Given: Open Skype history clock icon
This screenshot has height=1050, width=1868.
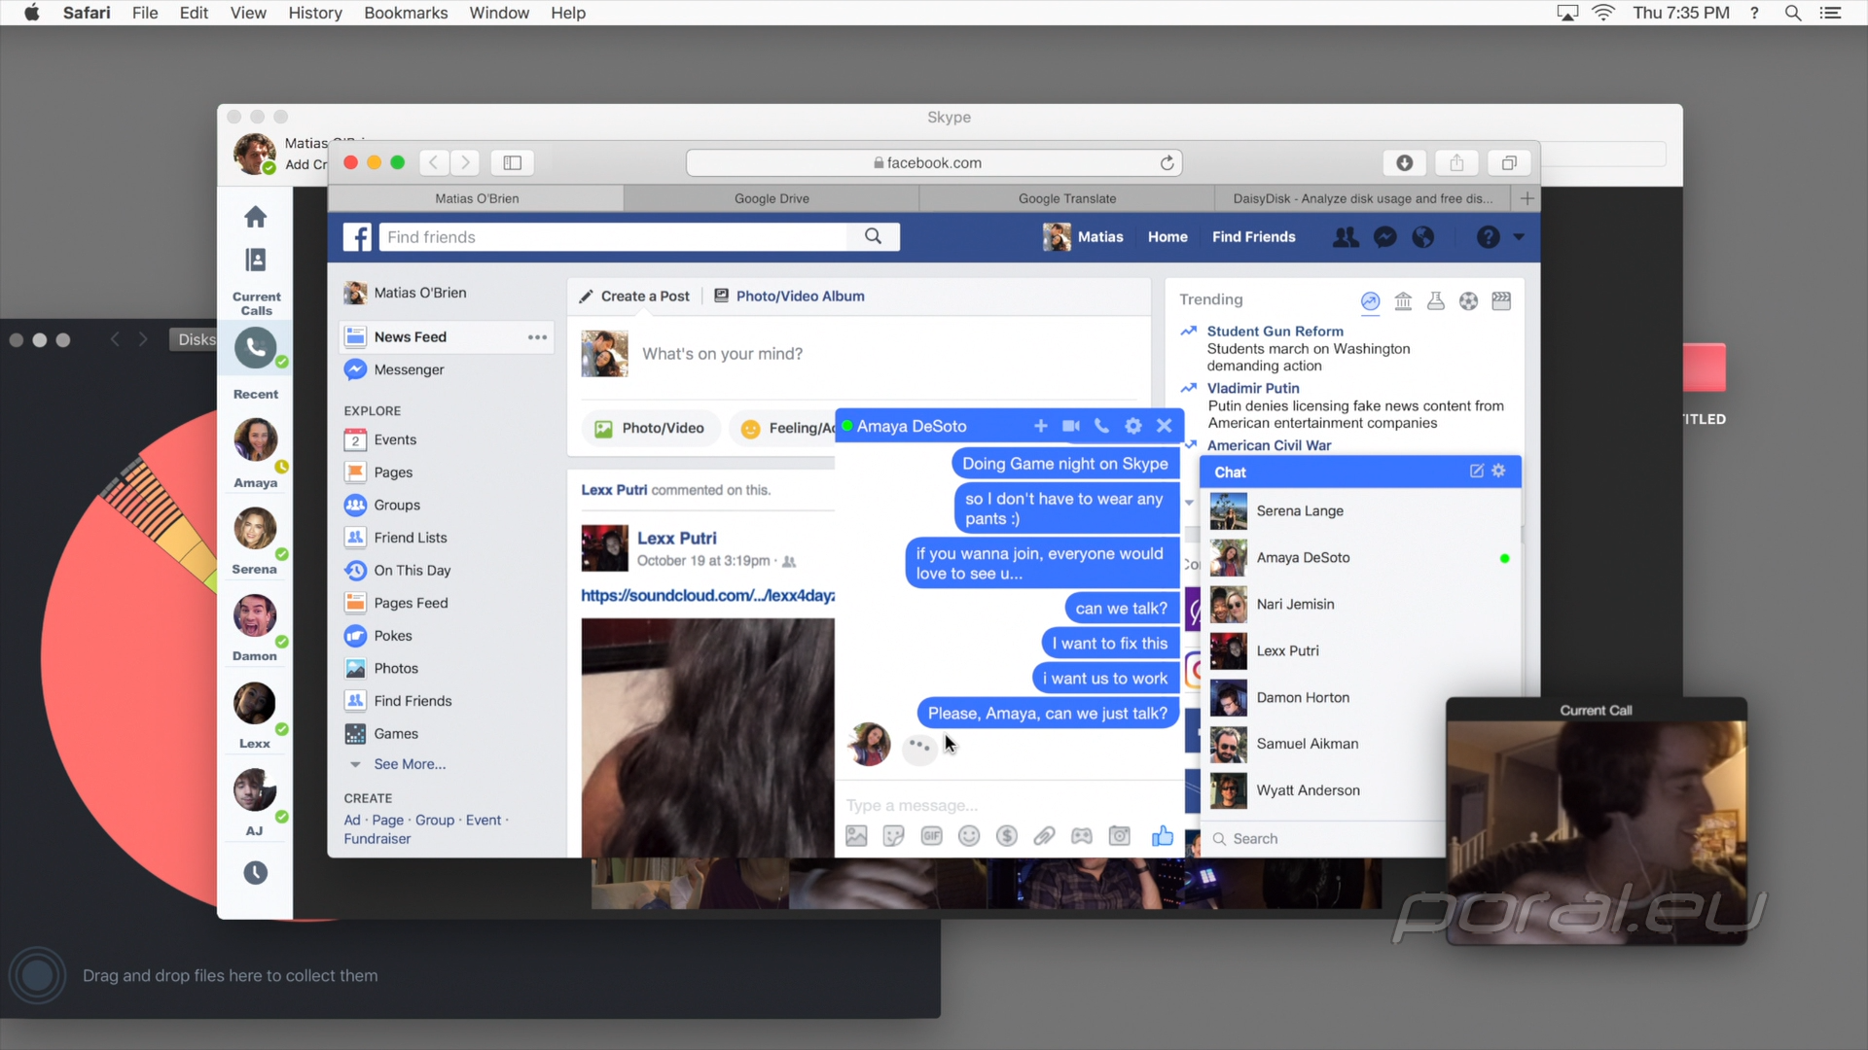Looking at the screenshot, I should 255,873.
